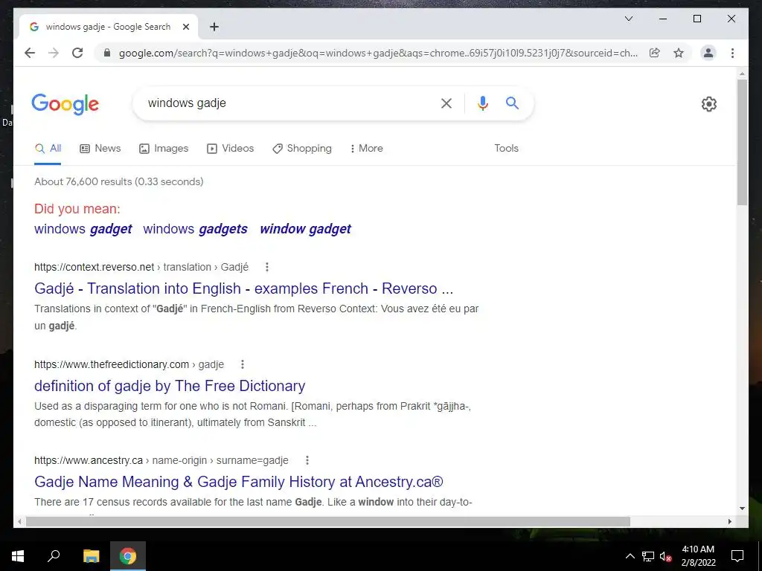Click inside the Google search text field

click(286, 103)
